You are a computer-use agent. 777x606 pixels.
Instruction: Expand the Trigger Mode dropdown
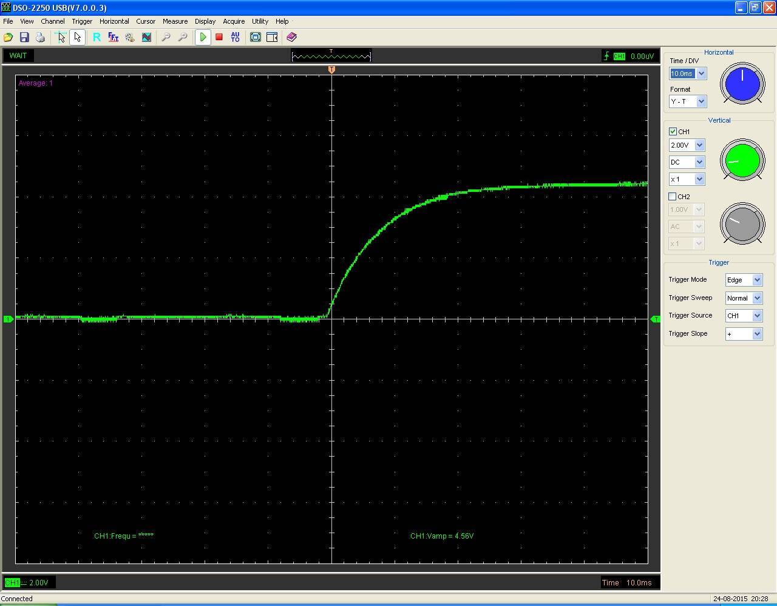point(757,280)
